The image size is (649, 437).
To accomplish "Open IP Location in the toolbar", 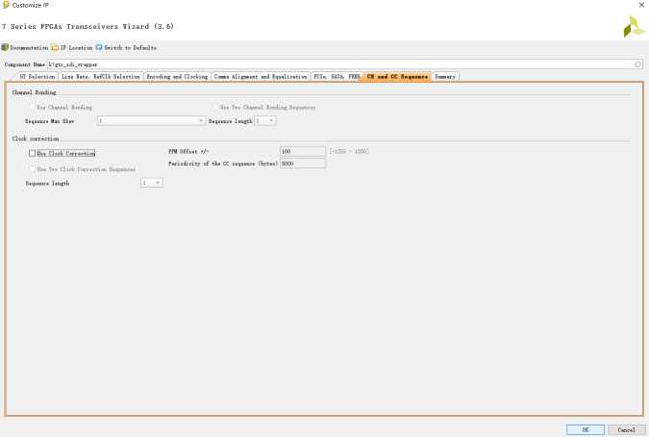I will [x=71, y=47].
